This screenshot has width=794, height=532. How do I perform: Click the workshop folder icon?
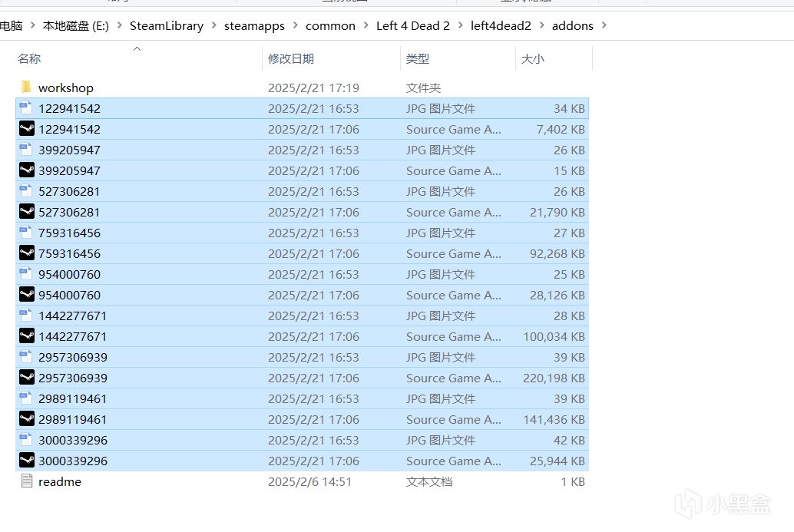tap(26, 87)
